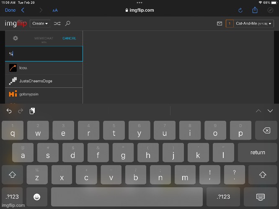Toggle the right shift key
Viewport: 279px width, 209px height.
pyautogui.click(x=263, y=175)
